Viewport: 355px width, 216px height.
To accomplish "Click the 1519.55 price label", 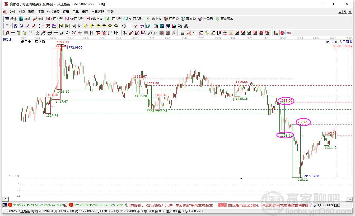I will (242, 82).
